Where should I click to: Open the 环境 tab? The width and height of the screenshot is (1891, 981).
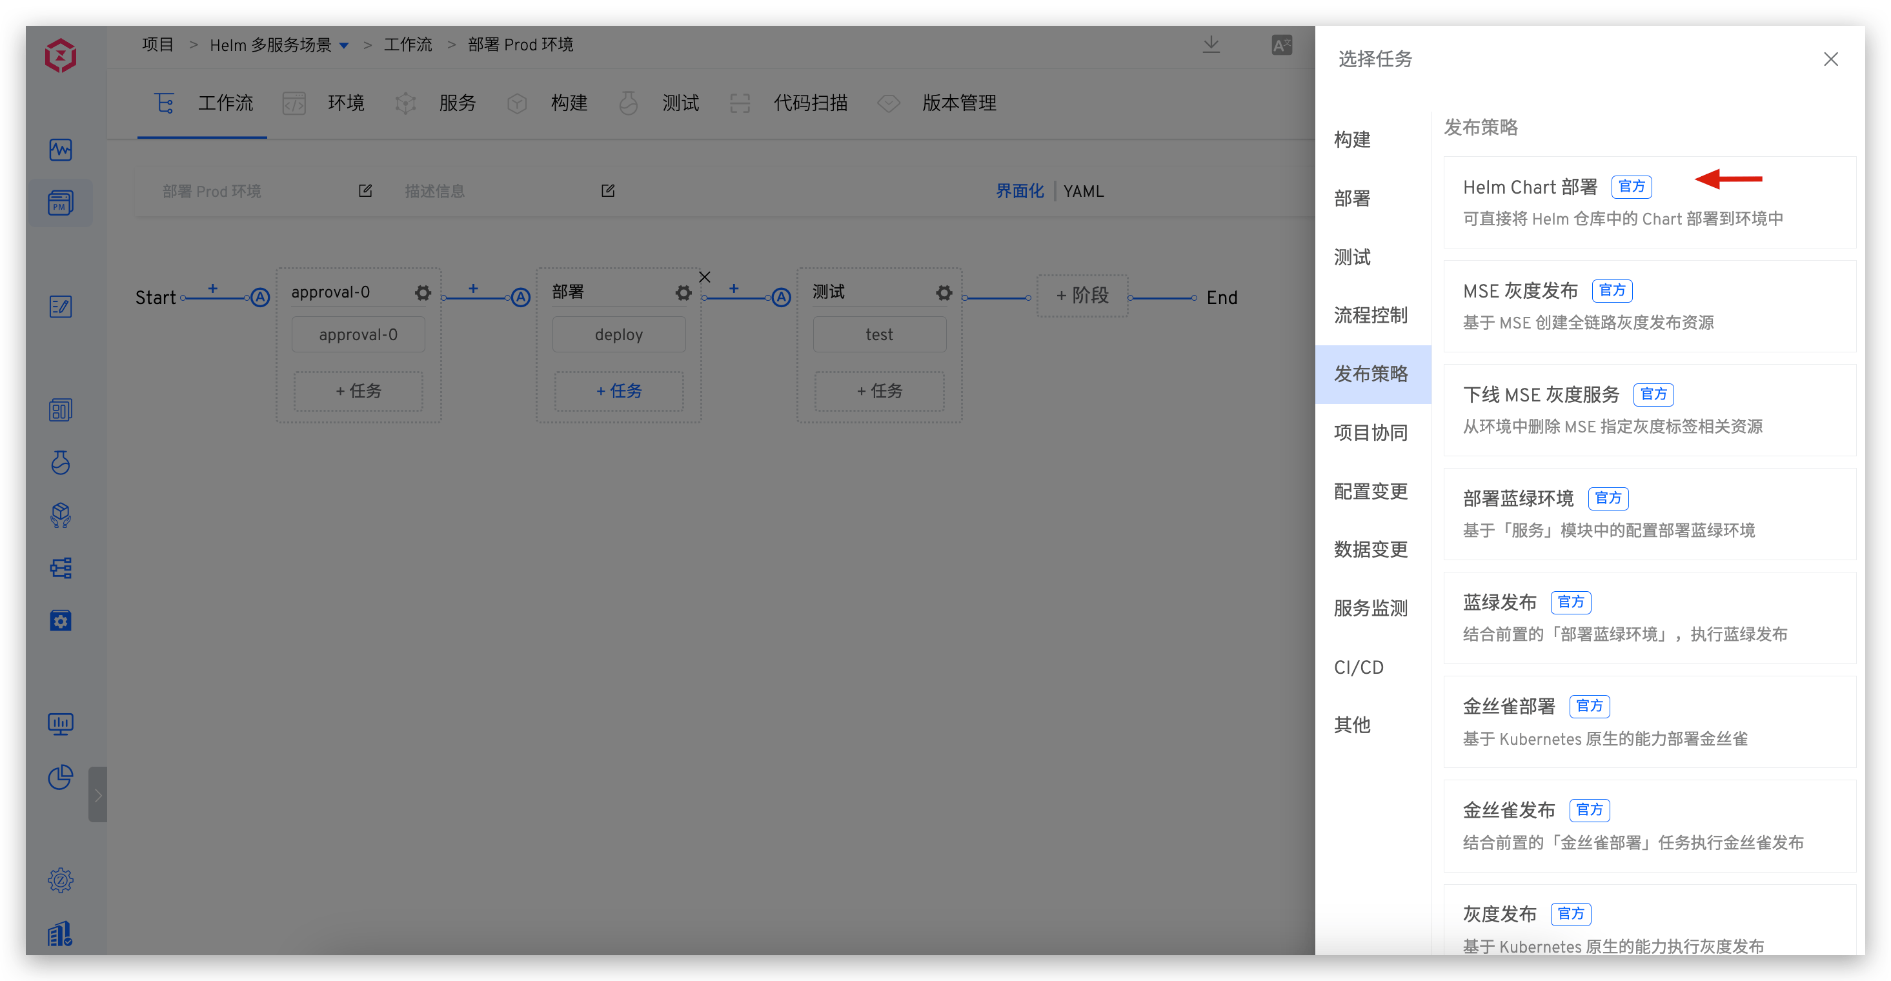(x=345, y=103)
